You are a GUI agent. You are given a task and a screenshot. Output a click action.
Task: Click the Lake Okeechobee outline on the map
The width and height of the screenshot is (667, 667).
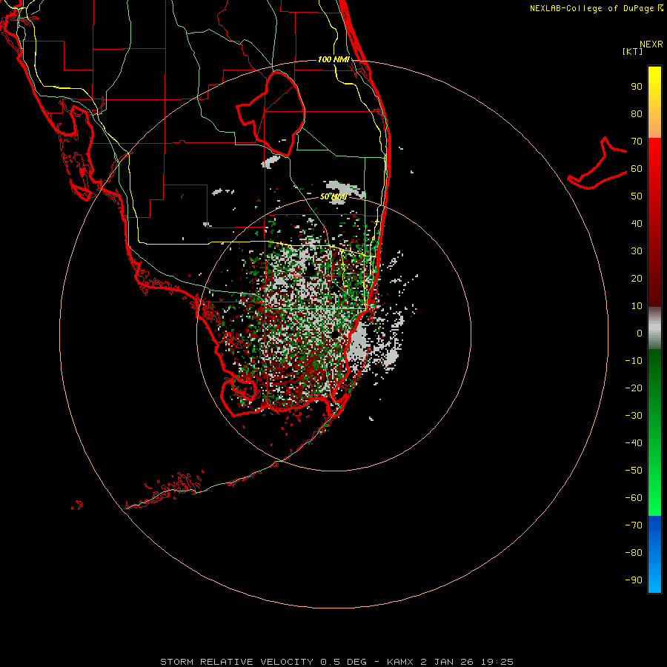(x=271, y=113)
